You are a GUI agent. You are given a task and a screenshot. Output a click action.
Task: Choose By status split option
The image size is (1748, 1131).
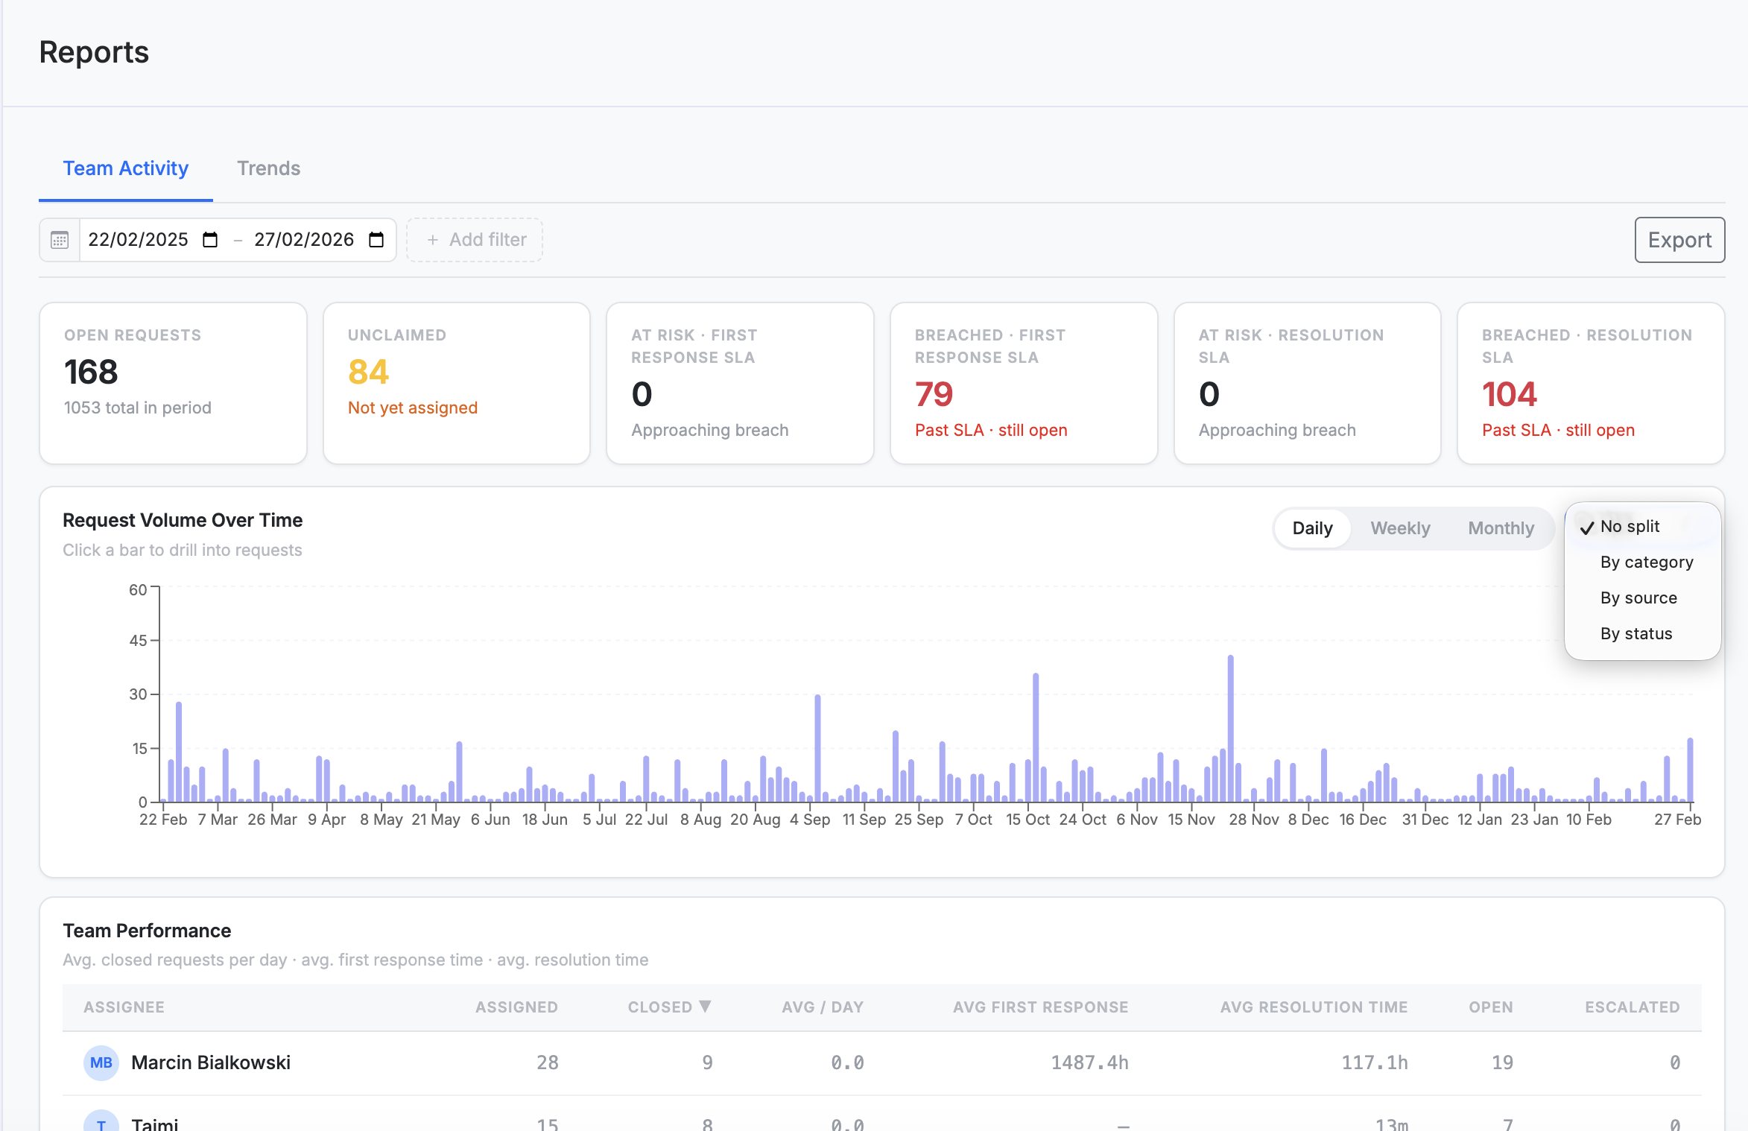pyautogui.click(x=1642, y=633)
